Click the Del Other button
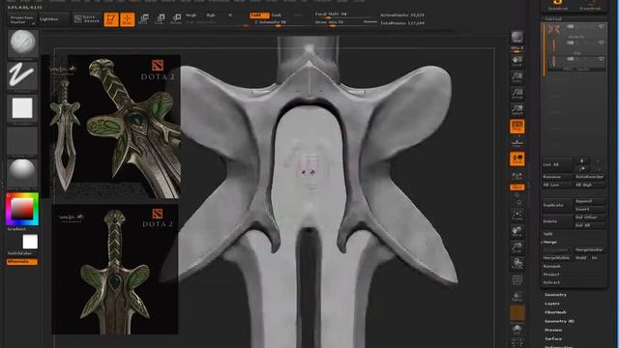Viewport: 619px width, 348px height. (x=589, y=217)
